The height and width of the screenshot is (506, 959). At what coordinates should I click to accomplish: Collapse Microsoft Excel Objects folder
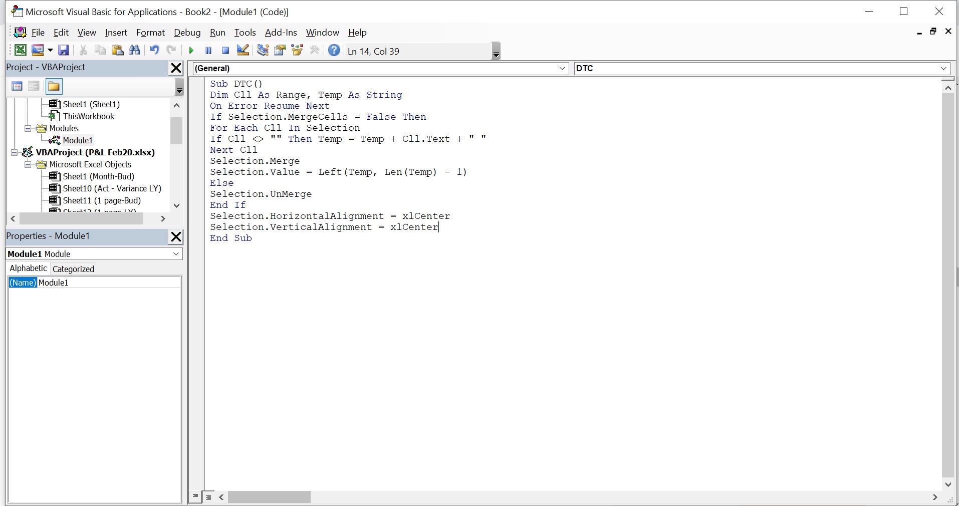[29, 165]
